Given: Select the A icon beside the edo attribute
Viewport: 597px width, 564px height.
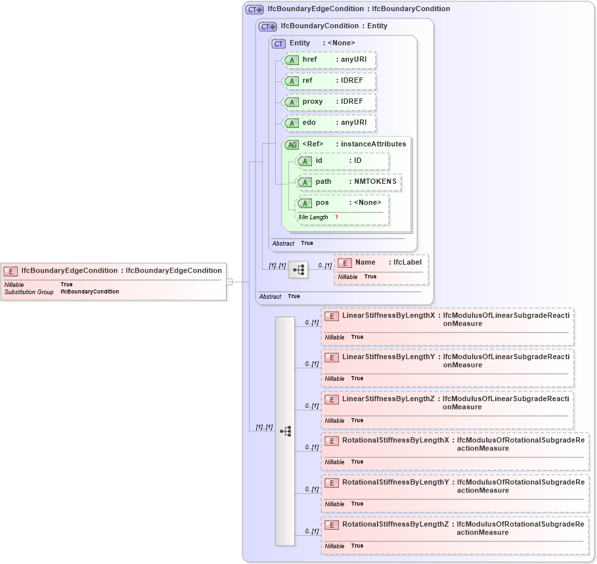Looking at the screenshot, I should (292, 123).
